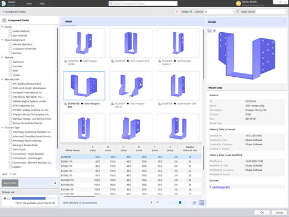This screenshot has width=289, height=217.
Task: Check the Member Start/End checkbox
Action: pos(10,44)
